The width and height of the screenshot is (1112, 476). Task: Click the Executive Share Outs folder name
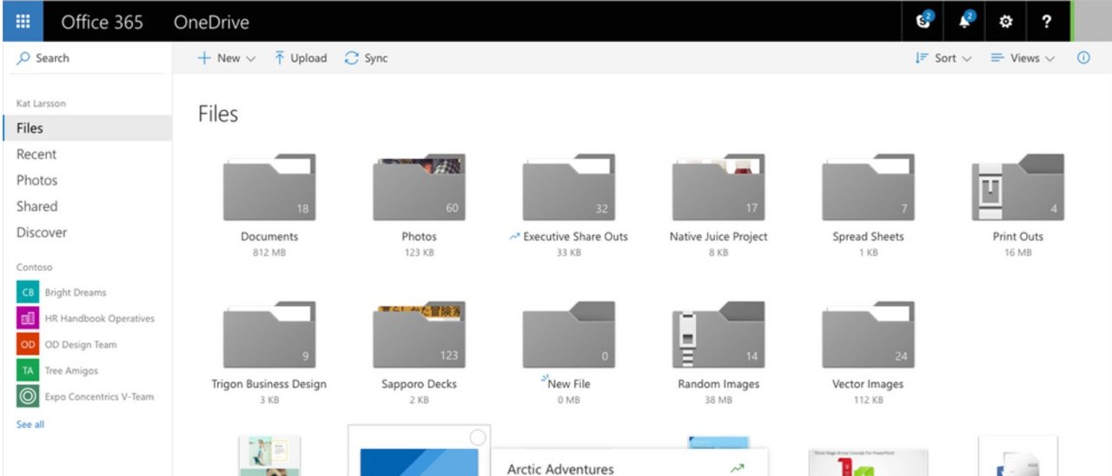575,236
